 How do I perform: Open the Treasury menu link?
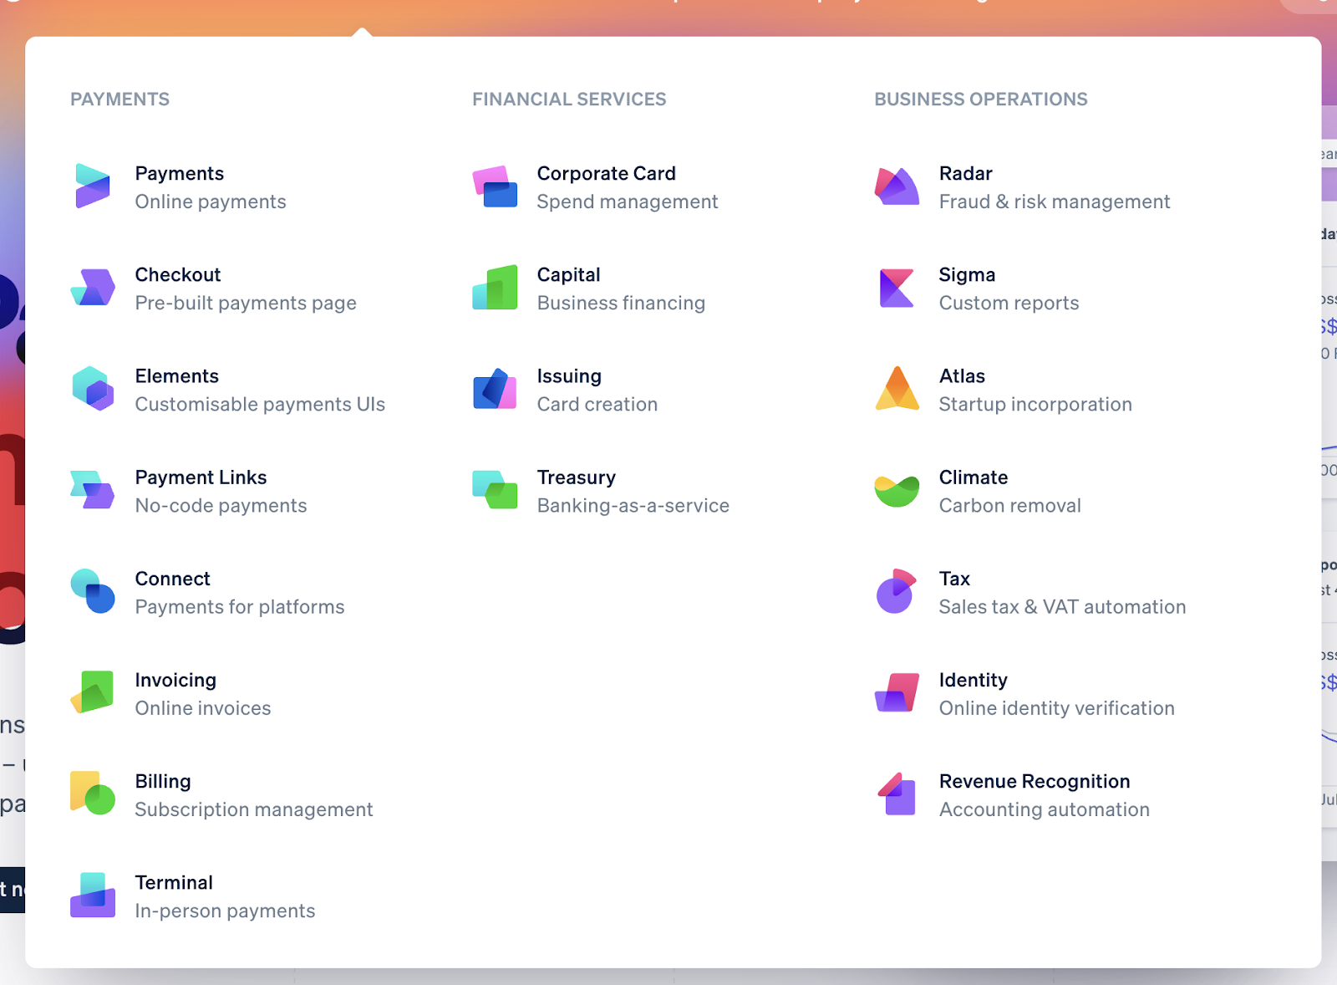point(577,477)
